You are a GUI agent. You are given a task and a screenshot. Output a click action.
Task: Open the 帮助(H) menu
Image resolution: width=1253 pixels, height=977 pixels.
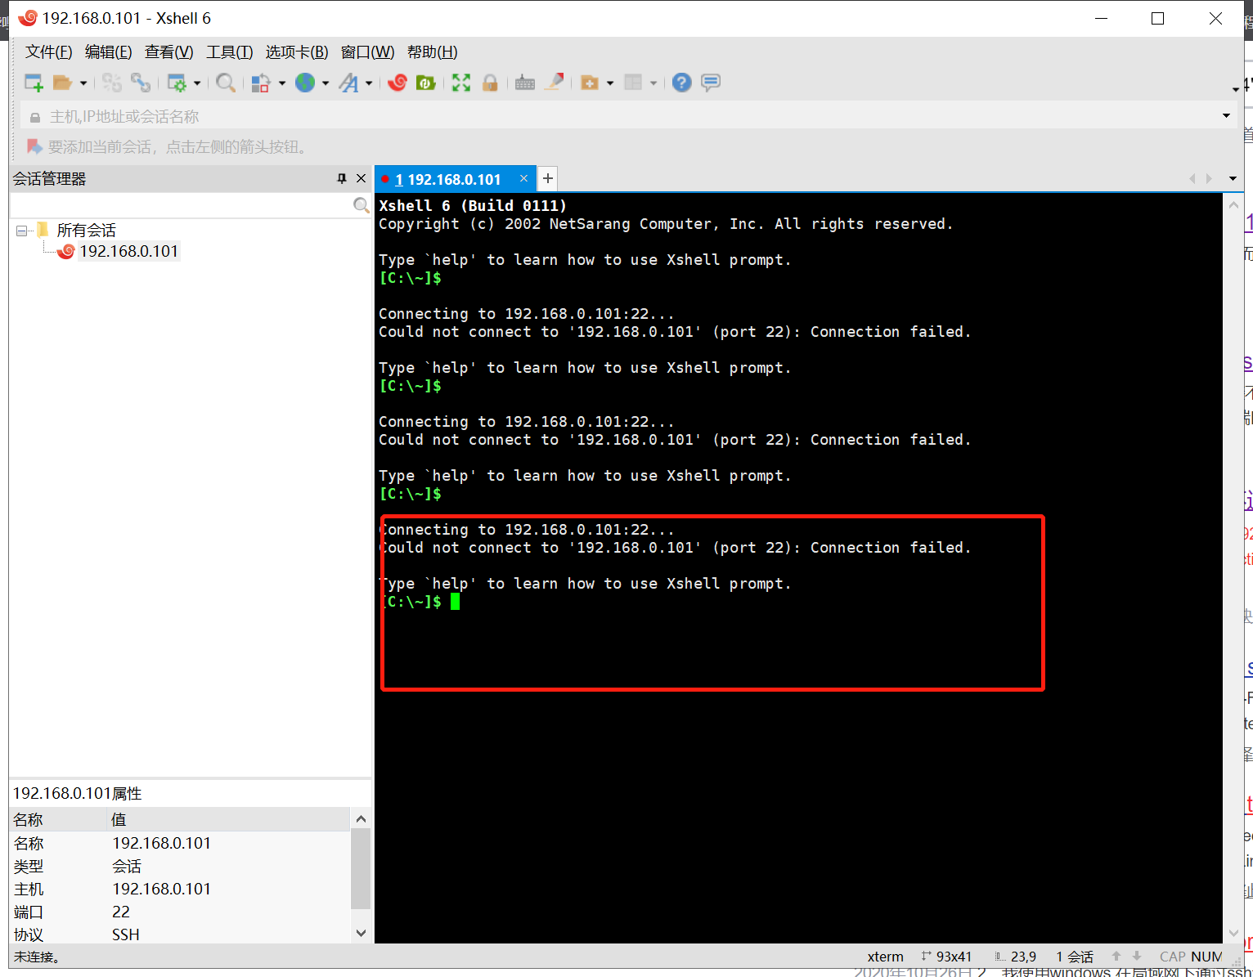coord(433,52)
